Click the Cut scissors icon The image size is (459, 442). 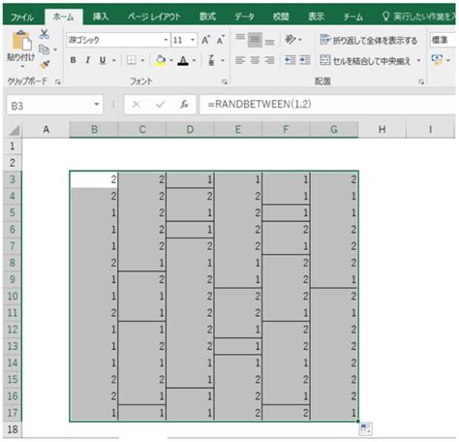[44, 34]
